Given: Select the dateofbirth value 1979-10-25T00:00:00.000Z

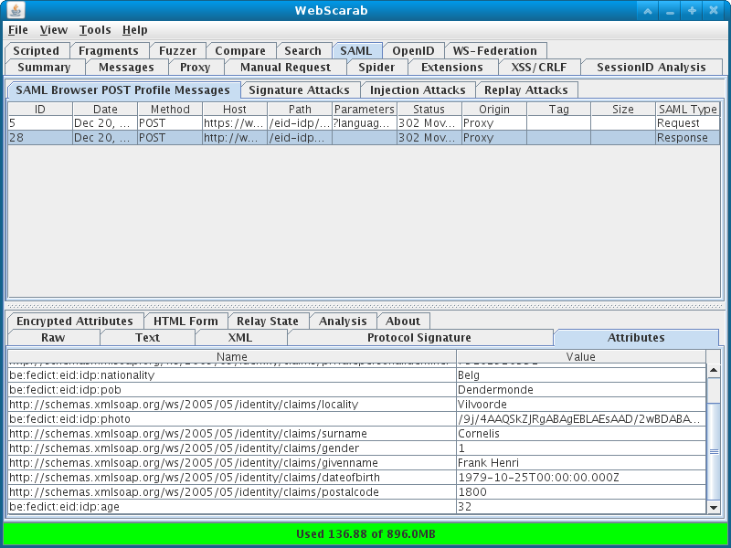Looking at the screenshot, I should [x=581, y=477].
